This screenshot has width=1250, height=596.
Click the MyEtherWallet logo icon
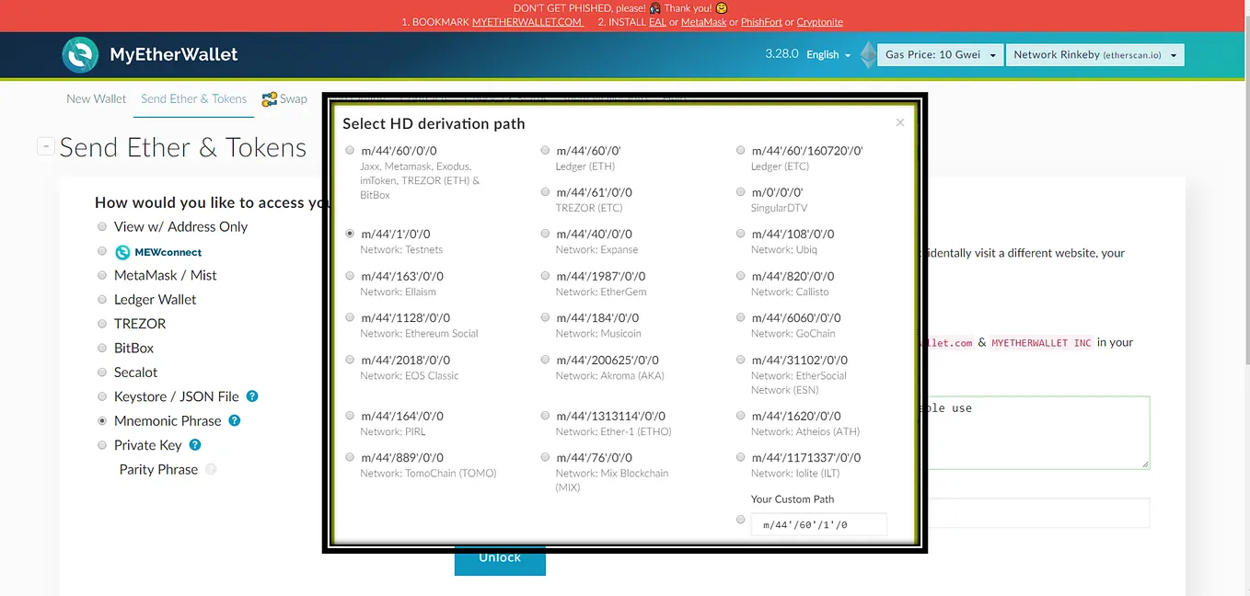click(80, 55)
